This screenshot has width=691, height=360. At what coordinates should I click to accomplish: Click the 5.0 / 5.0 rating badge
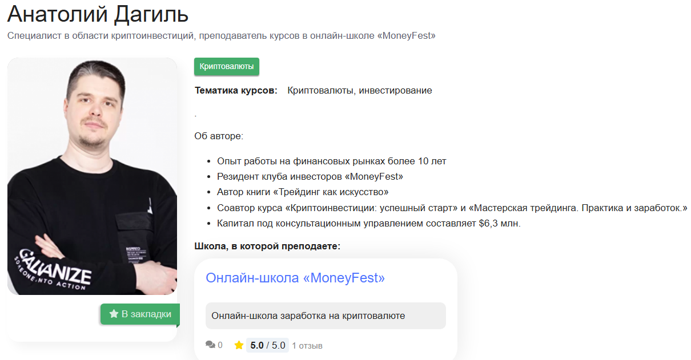click(267, 345)
